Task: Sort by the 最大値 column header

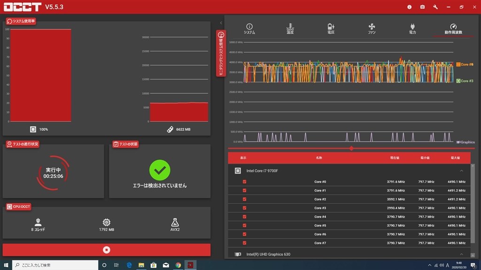Action: click(x=455, y=157)
